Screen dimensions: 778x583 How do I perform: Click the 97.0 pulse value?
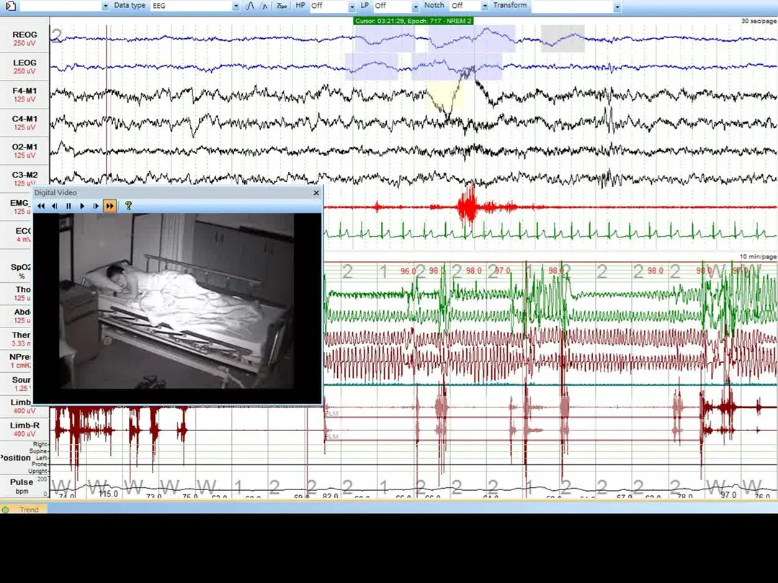(728, 495)
